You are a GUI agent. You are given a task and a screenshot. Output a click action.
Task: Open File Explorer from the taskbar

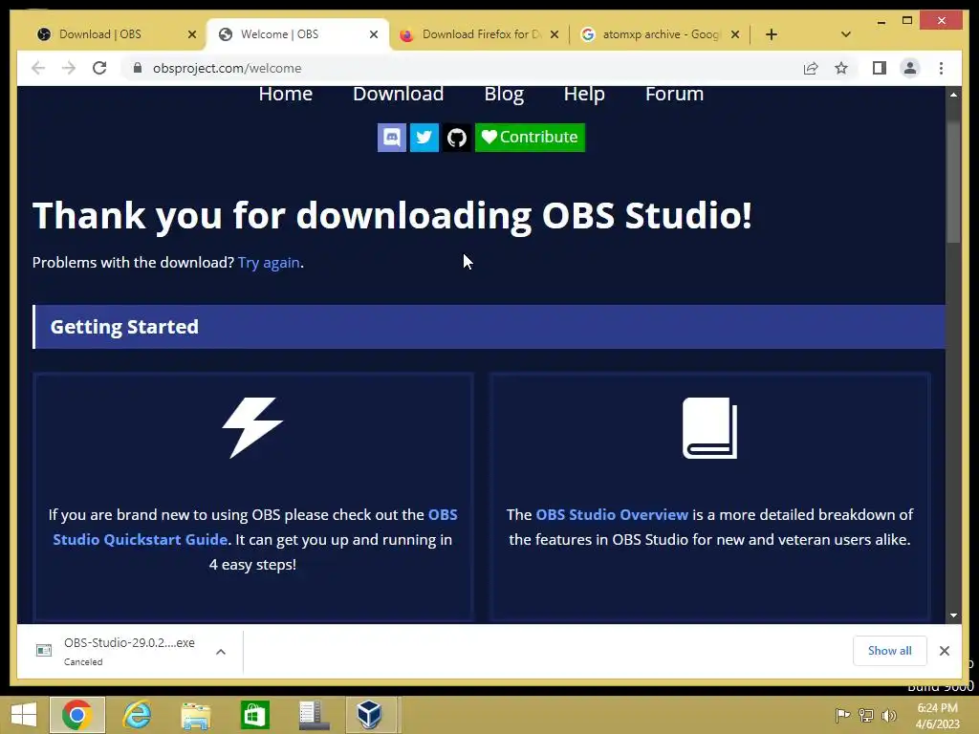coord(195,715)
